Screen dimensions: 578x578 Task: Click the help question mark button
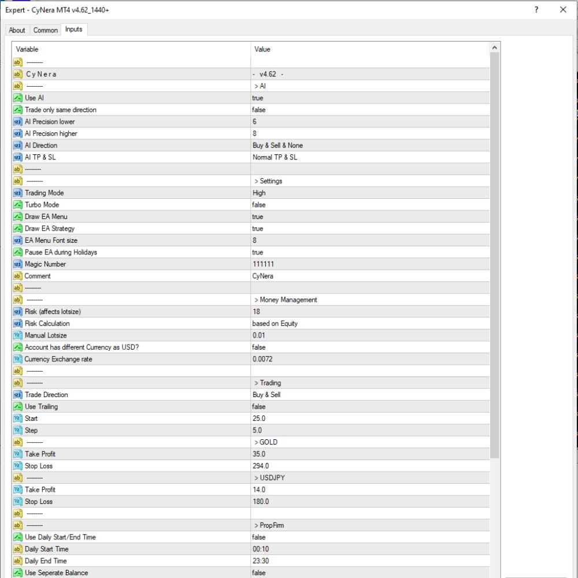(x=536, y=10)
